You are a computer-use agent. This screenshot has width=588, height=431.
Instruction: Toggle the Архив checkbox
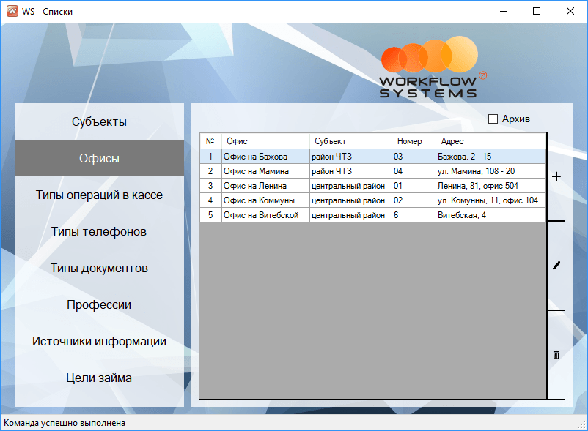493,119
